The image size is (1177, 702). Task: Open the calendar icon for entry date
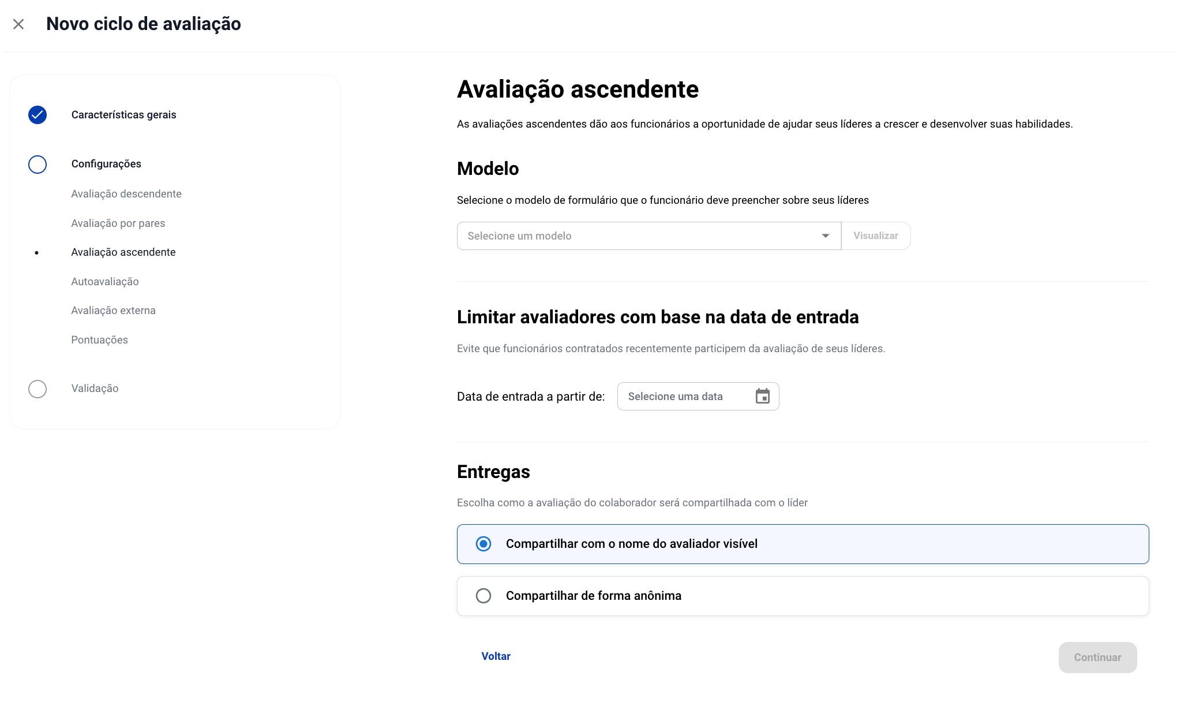pos(763,397)
